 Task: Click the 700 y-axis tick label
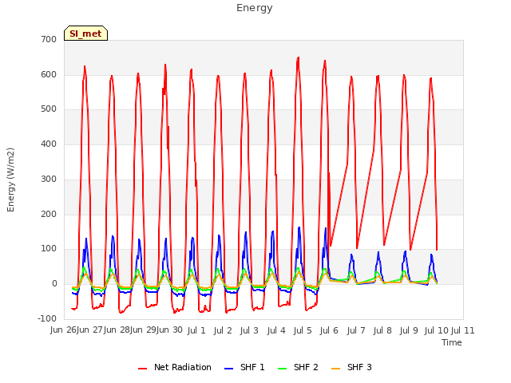click(x=49, y=39)
